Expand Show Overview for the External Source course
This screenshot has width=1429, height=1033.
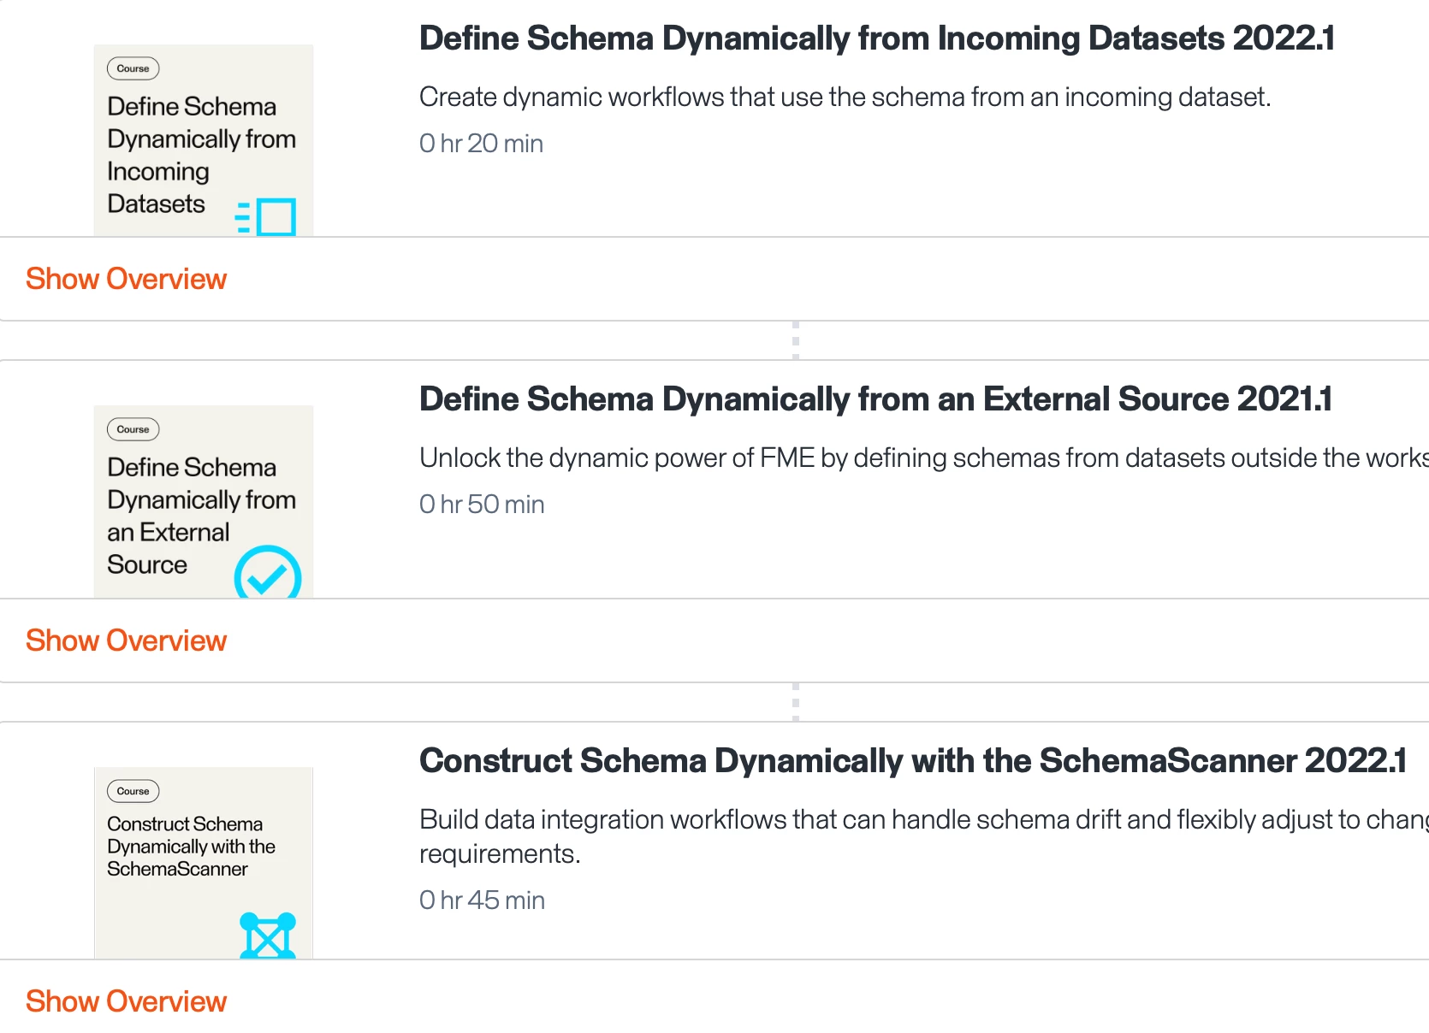pyautogui.click(x=126, y=640)
